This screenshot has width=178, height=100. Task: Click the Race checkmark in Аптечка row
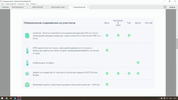[107, 35]
